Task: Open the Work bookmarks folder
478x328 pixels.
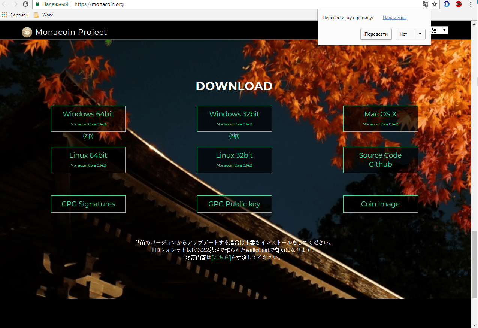Action: point(43,15)
